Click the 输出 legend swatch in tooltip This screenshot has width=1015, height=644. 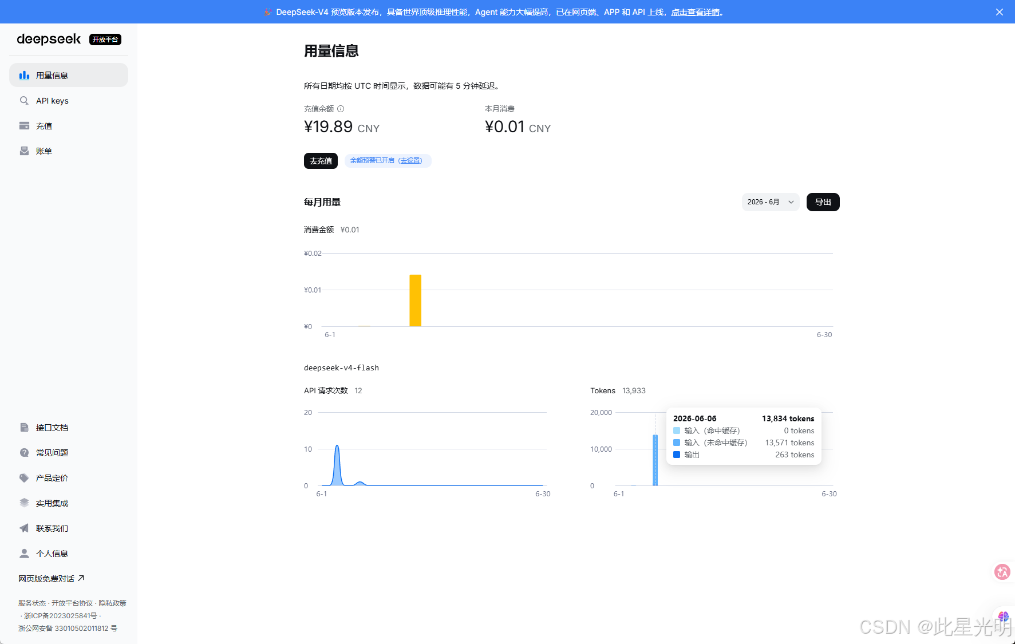pyautogui.click(x=677, y=455)
